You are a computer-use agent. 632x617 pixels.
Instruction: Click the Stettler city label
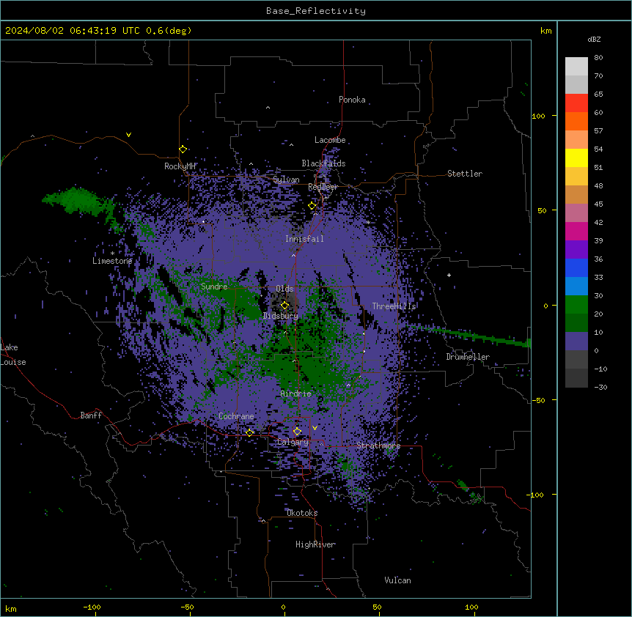pos(465,174)
